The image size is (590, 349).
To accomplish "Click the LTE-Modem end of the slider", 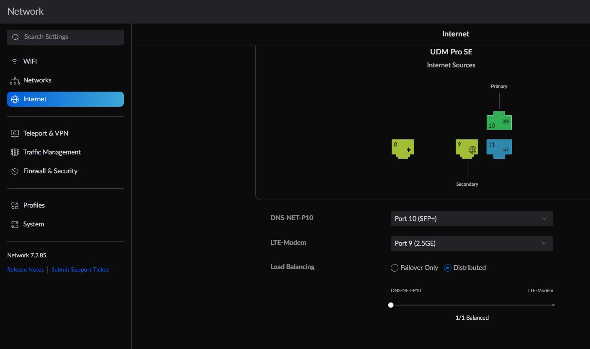I will [x=553, y=305].
